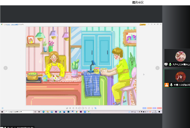Viewport: 190px width, 128px height.
Task: Go to the previous image with the left arrow
Action: (x=5, y=68)
